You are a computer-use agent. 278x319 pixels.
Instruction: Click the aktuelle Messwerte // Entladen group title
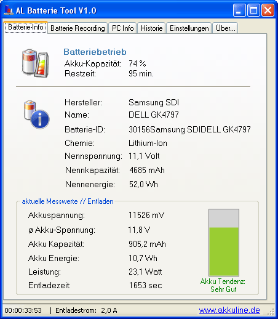68,201
